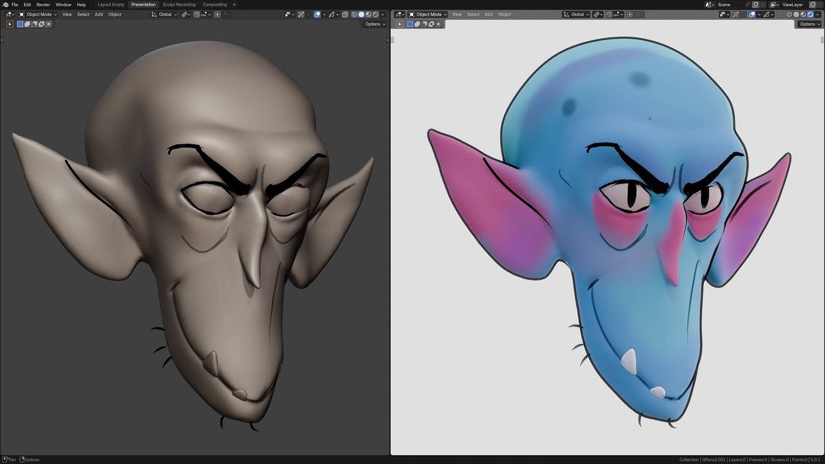Select solid shading in right viewport
The width and height of the screenshot is (825, 464).
click(796, 14)
